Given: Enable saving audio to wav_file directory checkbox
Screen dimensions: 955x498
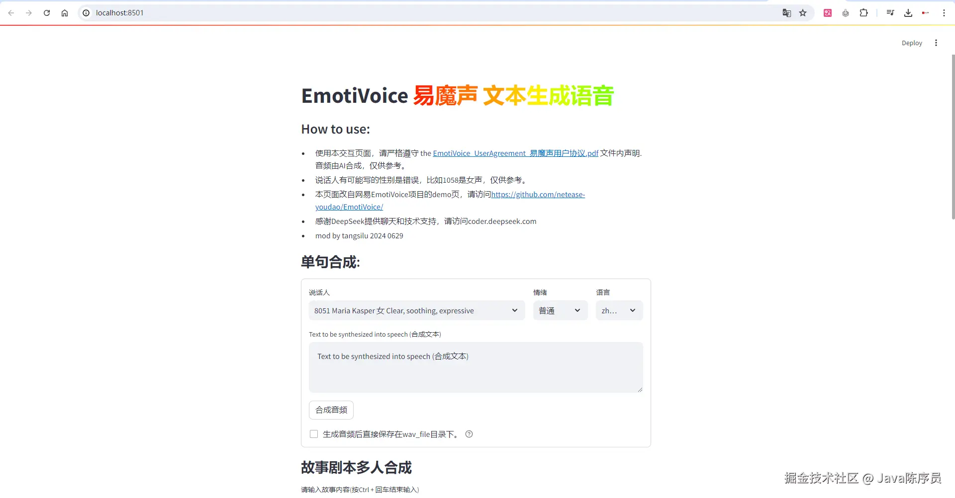Looking at the screenshot, I should tap(314, 434).
